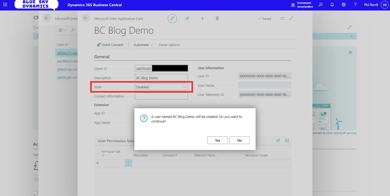
Task: Open card in new window icon
Action: 283,18
